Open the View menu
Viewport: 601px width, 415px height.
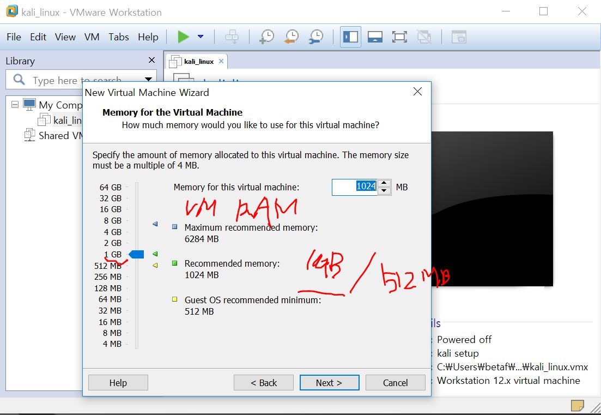click(x=65, y=37)
